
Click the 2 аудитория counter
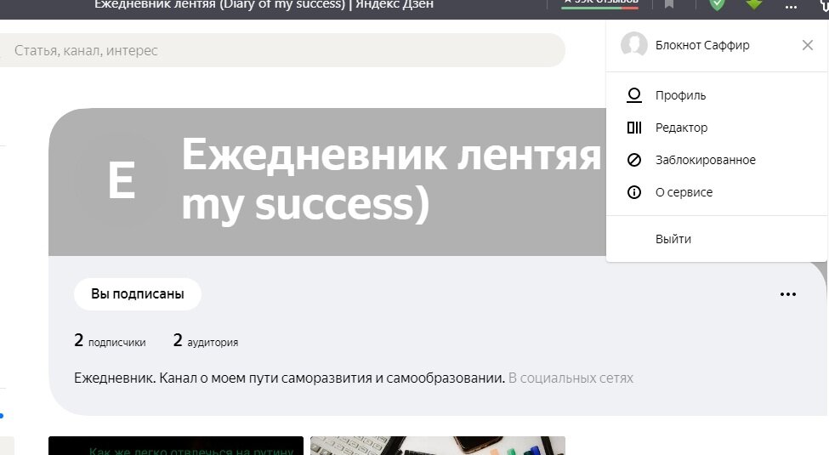click(x=206, y=340)
